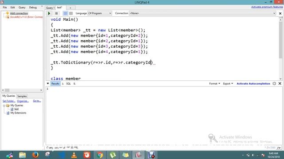The height and width of the screenshot is (159, 284).
Task: Switch to the My Queries panel tab
Action: 9,96
